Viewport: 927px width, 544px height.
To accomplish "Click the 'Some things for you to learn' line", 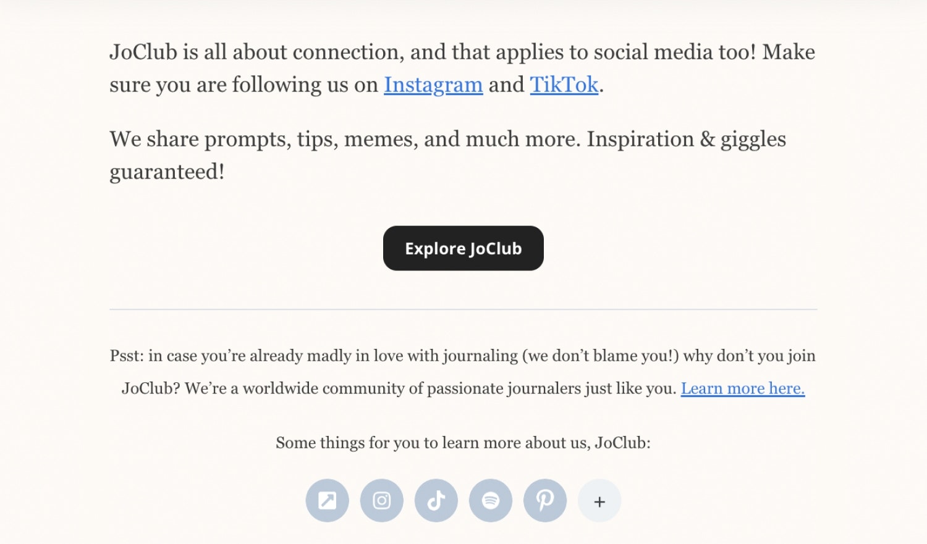I will (x=463, y=443).
